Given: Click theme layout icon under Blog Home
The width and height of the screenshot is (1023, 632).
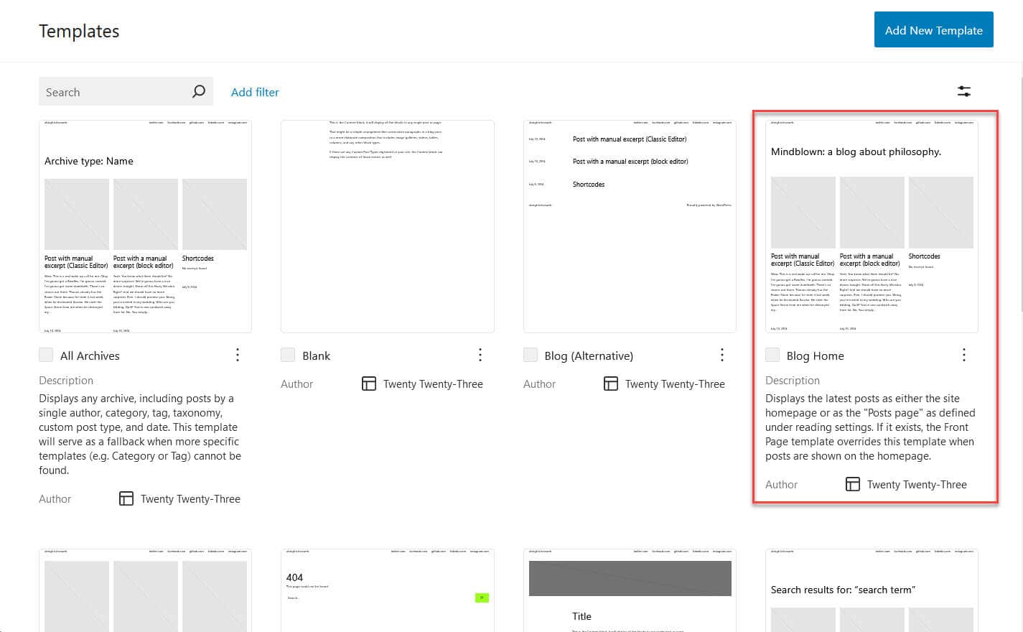Looking at the screenshot, I should pyautogui.click(x=853, y=484).
